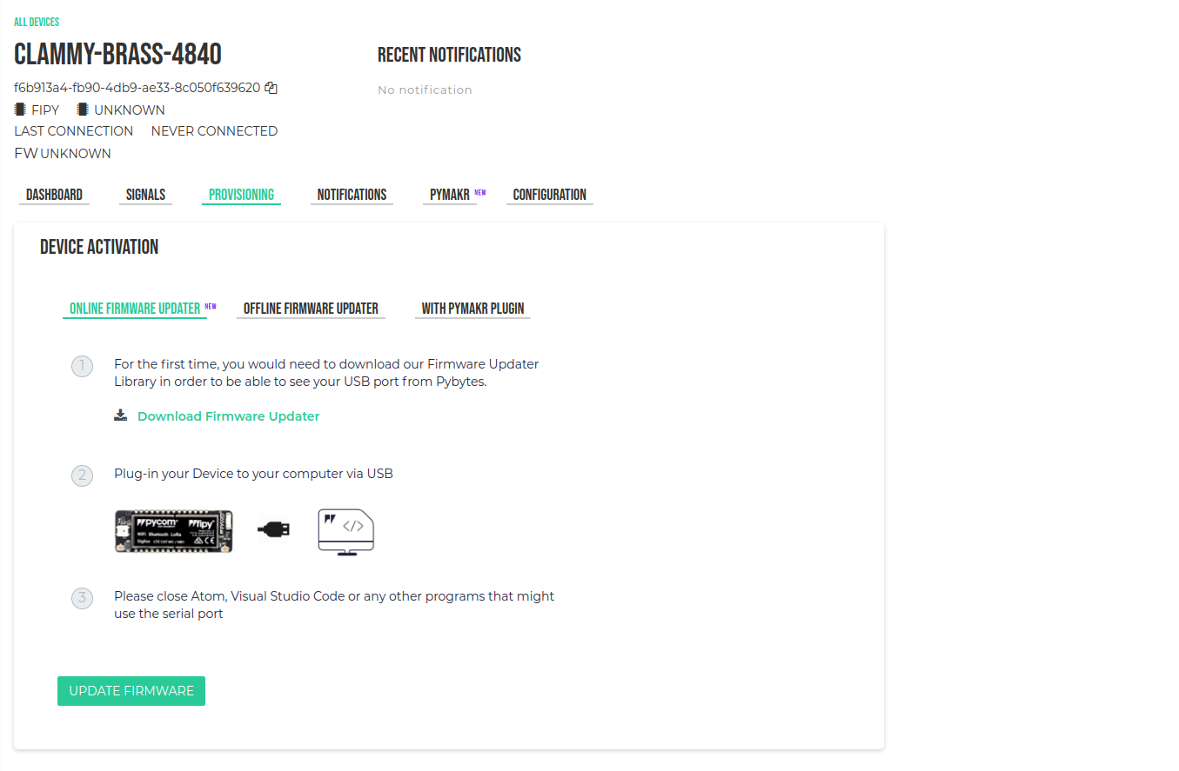
Task: Click the download icon before Download Firmware Updater
Action: click(121, 415)
